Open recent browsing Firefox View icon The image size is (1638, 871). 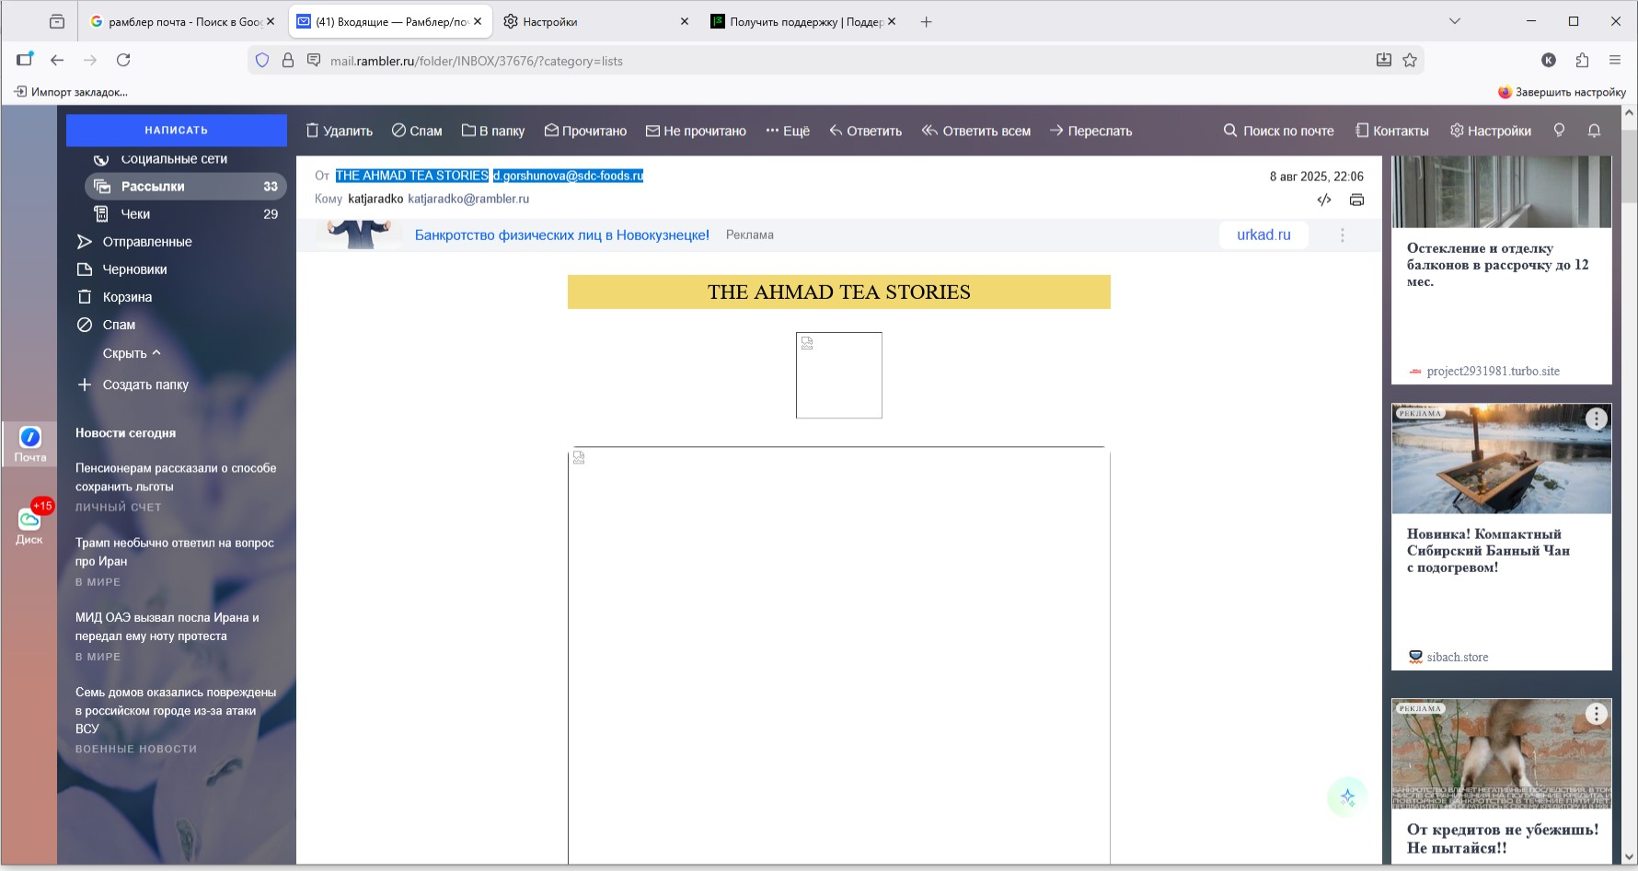click(x=57, y=21)
